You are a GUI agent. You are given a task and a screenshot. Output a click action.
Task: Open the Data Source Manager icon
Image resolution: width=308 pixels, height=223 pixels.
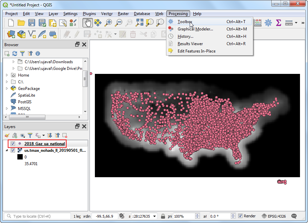click(11, 34)
